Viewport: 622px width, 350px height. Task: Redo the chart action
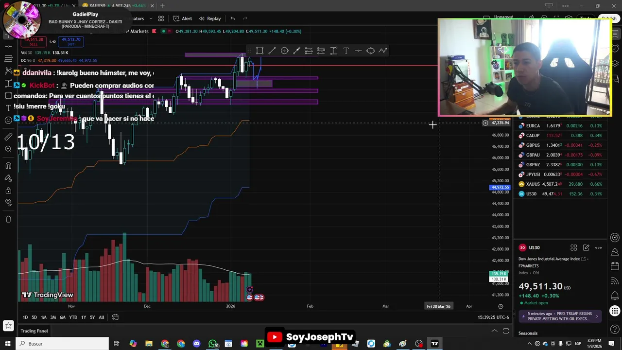tap(245, 18)
